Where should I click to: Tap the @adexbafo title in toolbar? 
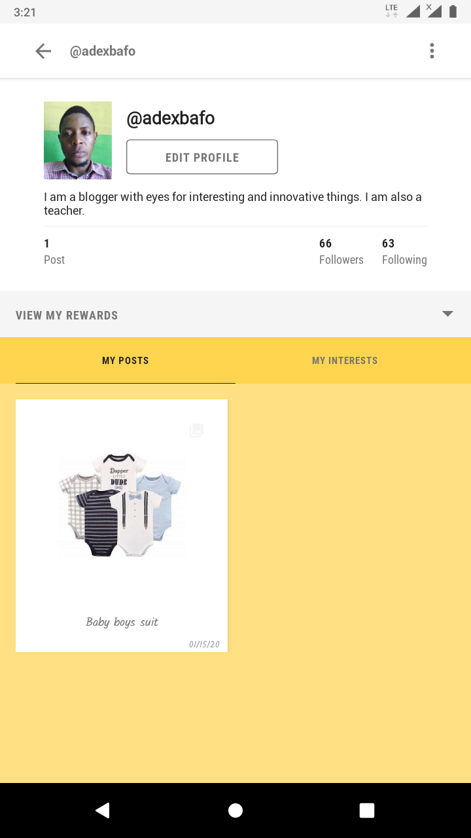(103, 51)
